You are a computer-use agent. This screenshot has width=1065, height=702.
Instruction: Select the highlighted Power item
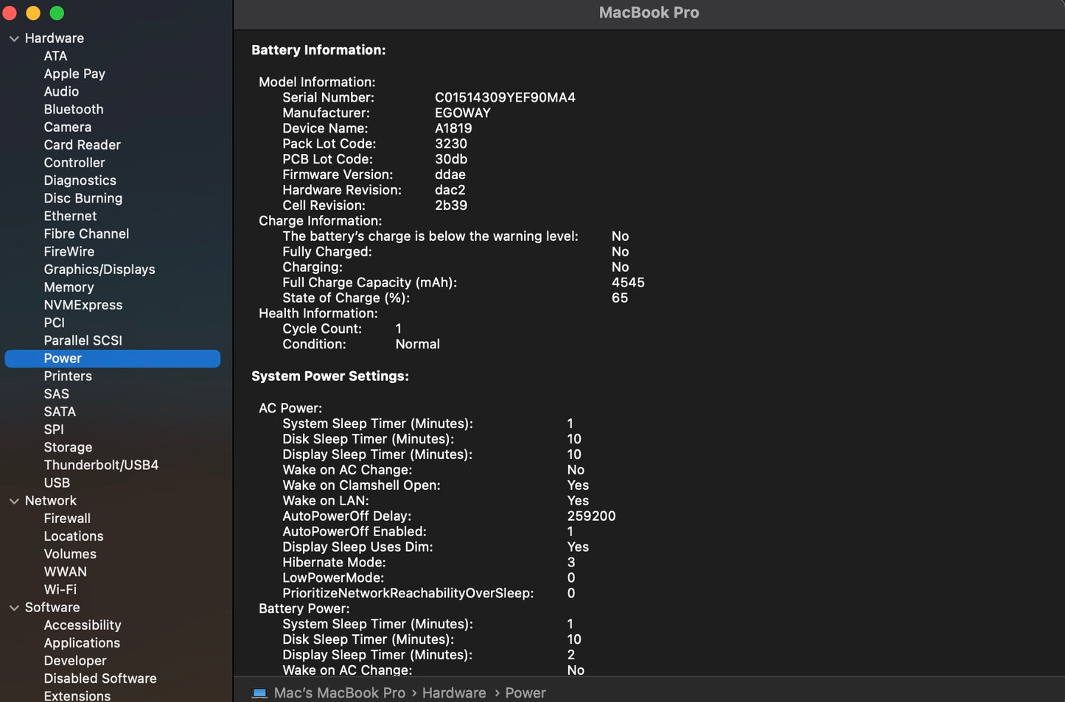tap(63, 359)
